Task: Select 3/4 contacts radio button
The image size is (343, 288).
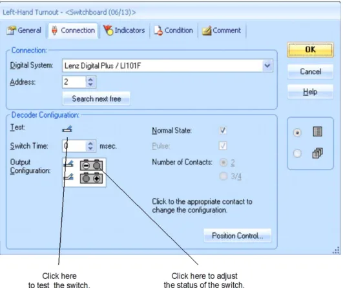Action: (223, 176)
